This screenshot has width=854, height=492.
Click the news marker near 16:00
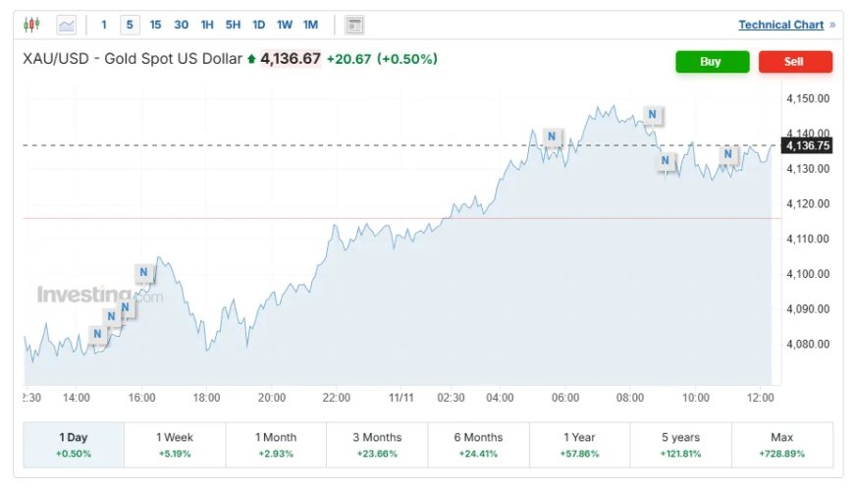point(143,272)
